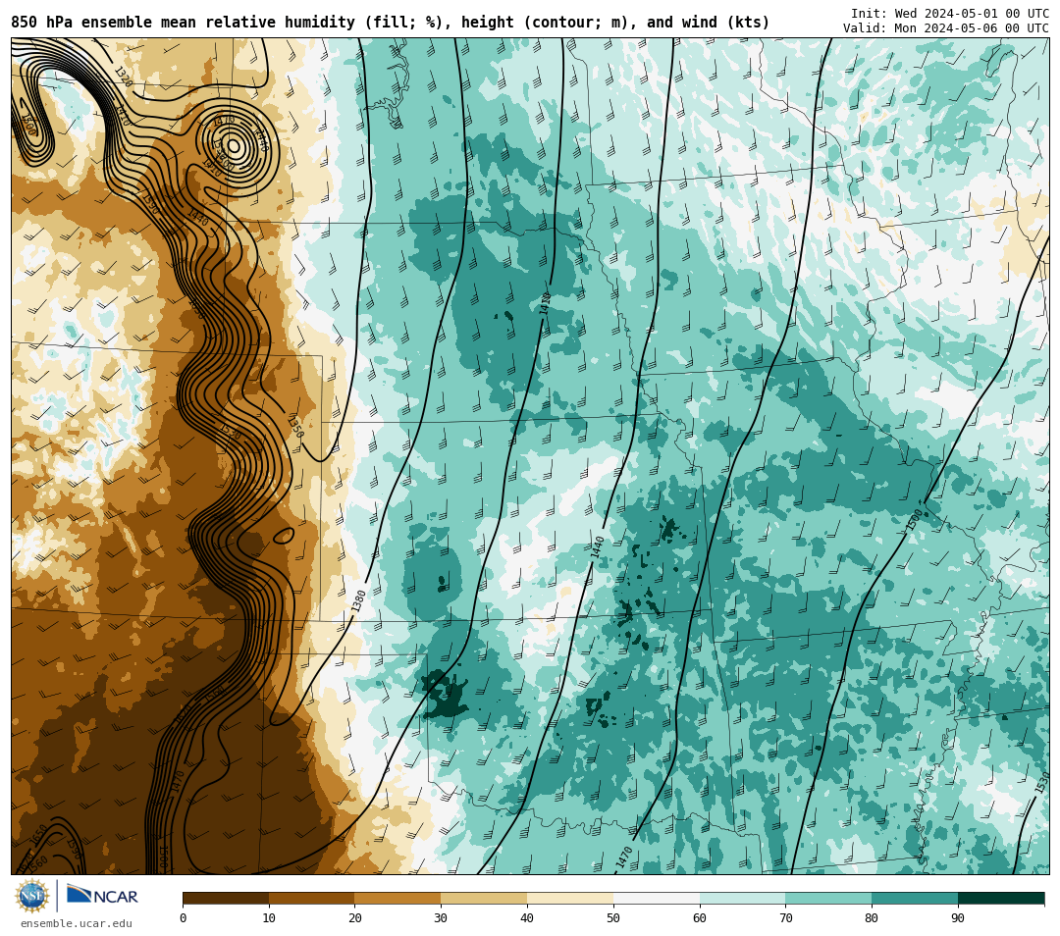Screen dimensions: 1060x936
Task: Pick the 40–50% pale cream colorbar segment
Action: tap(570, 899)
